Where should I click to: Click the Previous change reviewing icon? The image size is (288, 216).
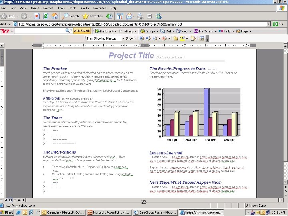click(x=142, y=38)
